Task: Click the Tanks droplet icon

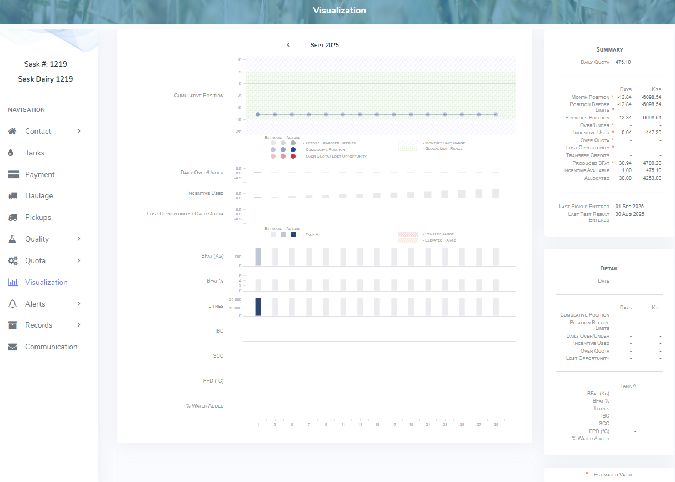Action: coord(12,153)
